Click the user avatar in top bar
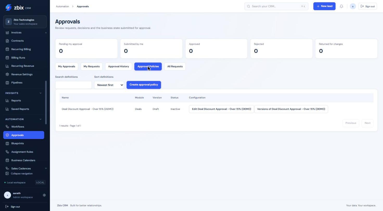 (353, 6)
